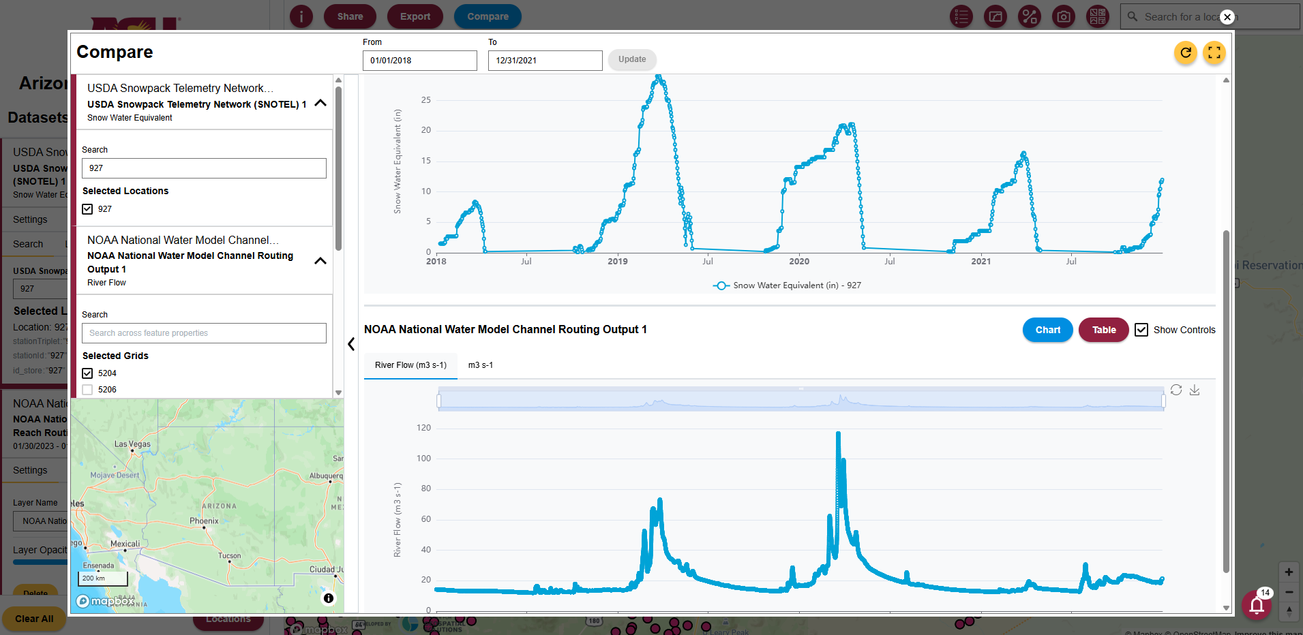The width and height of the screenshot is (1303, 635).
Task: Click the right handle of chart range slider
Action: click(x=1163, y=401)
